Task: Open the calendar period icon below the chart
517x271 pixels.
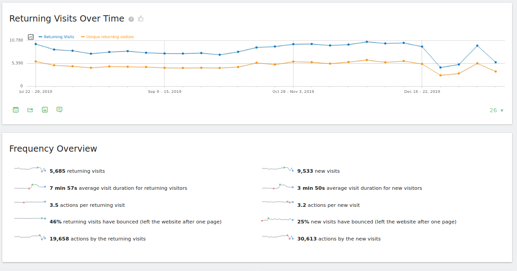Action: (16, 109)
